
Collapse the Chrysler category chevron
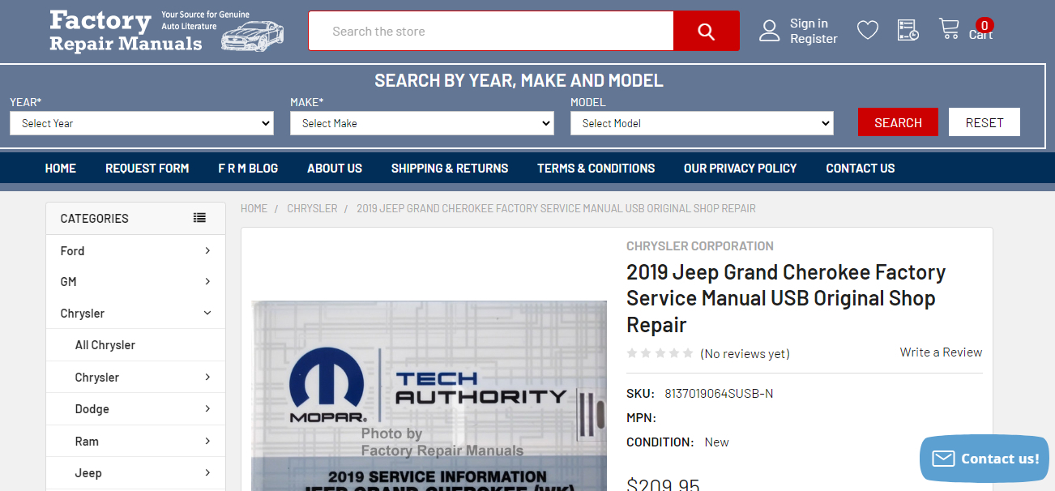pyautogui.click(x=207, y=313)
